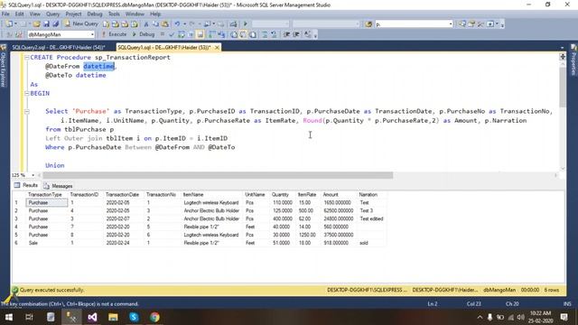Click the Save All toolbar icon
Screen dimensions: 578x325
[x=56, y=24]
